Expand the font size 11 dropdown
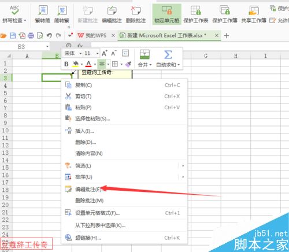Image resolution: width=289 pixels, height=252 pixels. [x=98, y=53]
